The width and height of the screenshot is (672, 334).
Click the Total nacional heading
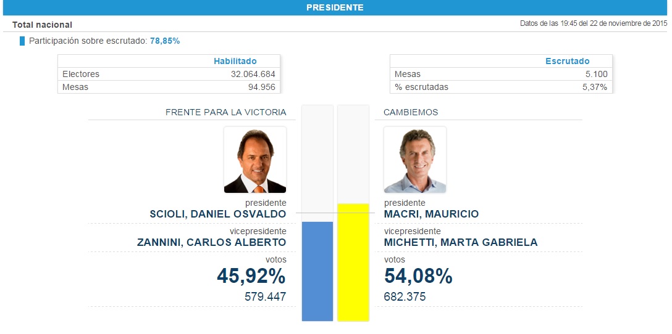(x=42, y=25)
